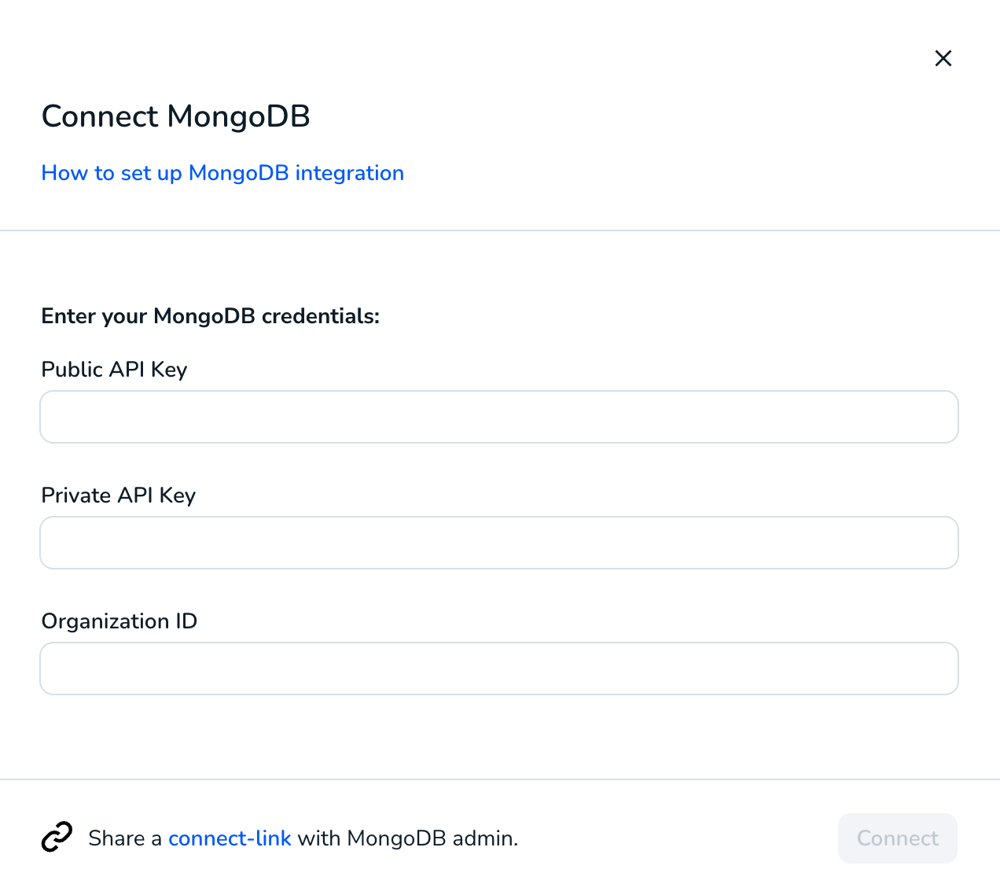Open the connect-link hyperlink
This screenshot has height=884, width=1000.
[x=230, y=838]
